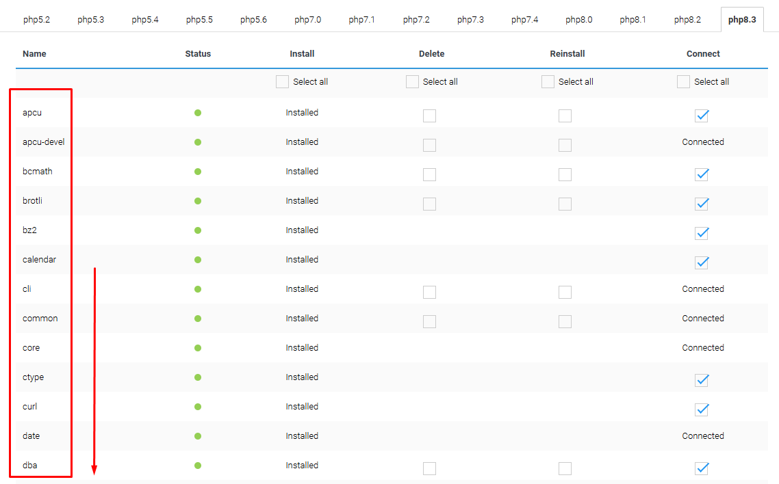Open the php7.2 tab
Image resolution: width=779 pixels, height=484 pixels.
[416, 19]
